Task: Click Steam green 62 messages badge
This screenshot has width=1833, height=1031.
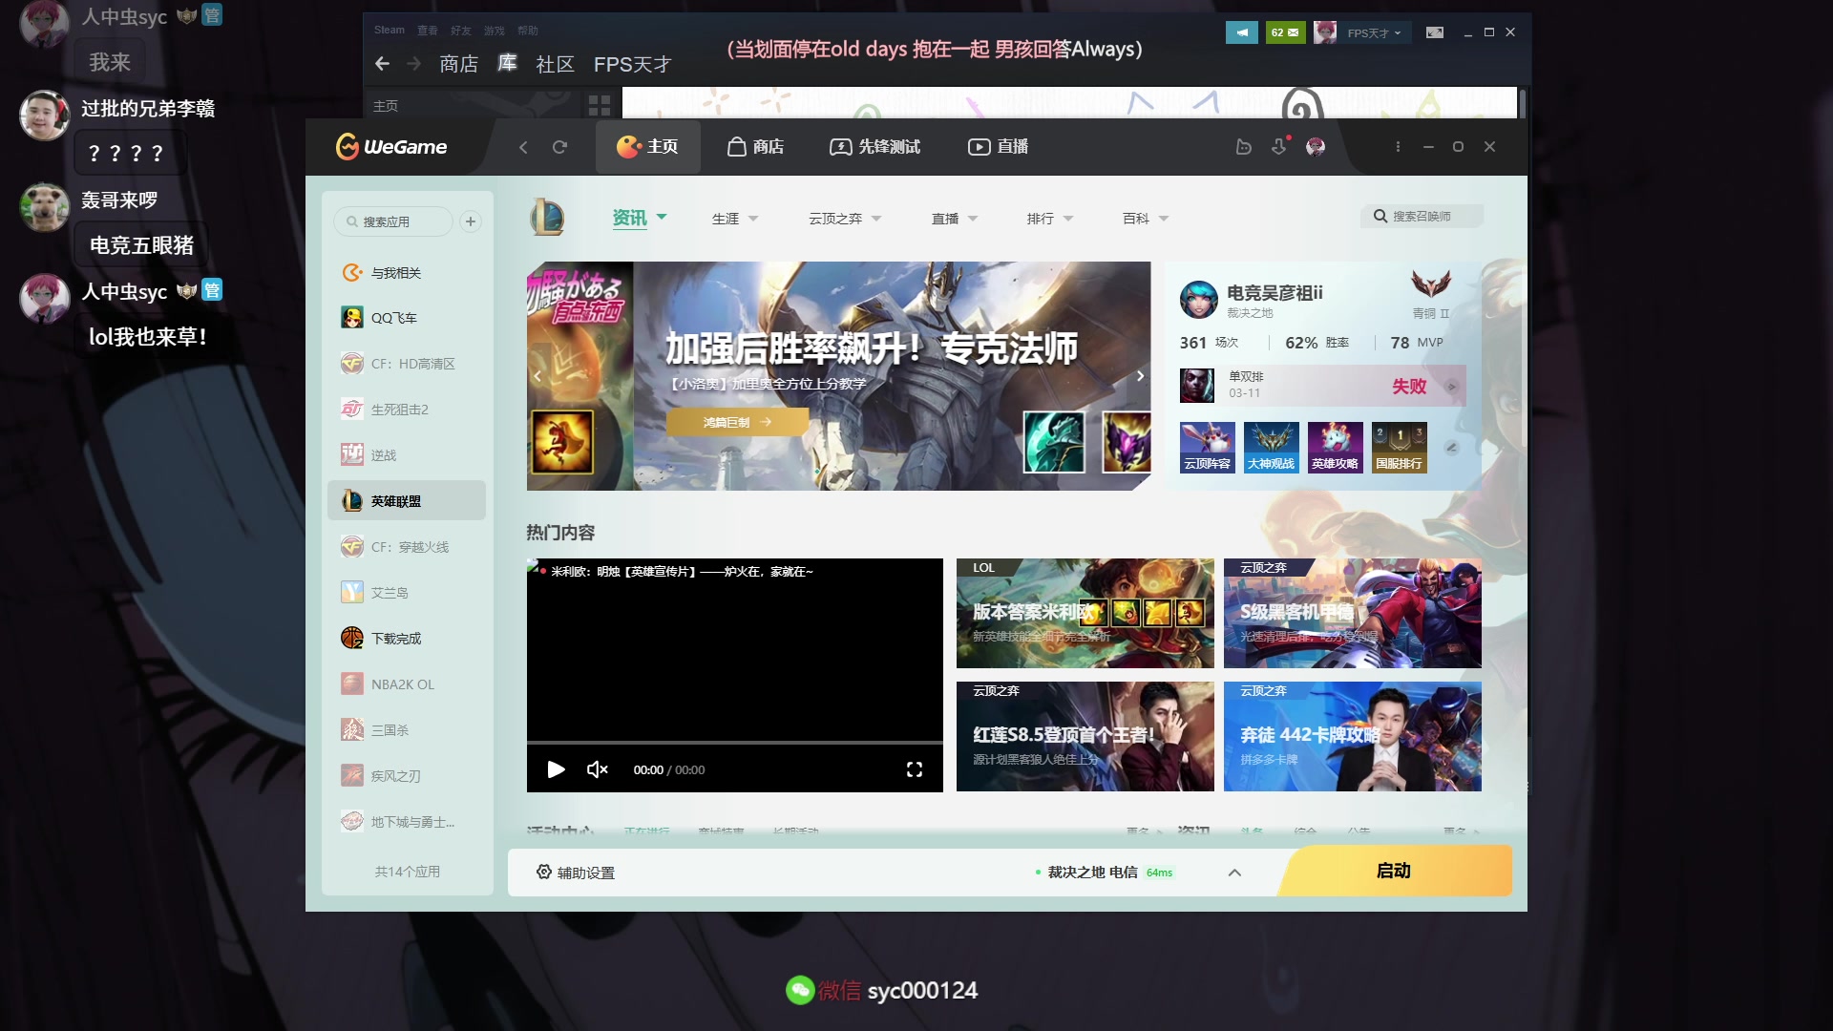Action: [x=1285, y=32]
